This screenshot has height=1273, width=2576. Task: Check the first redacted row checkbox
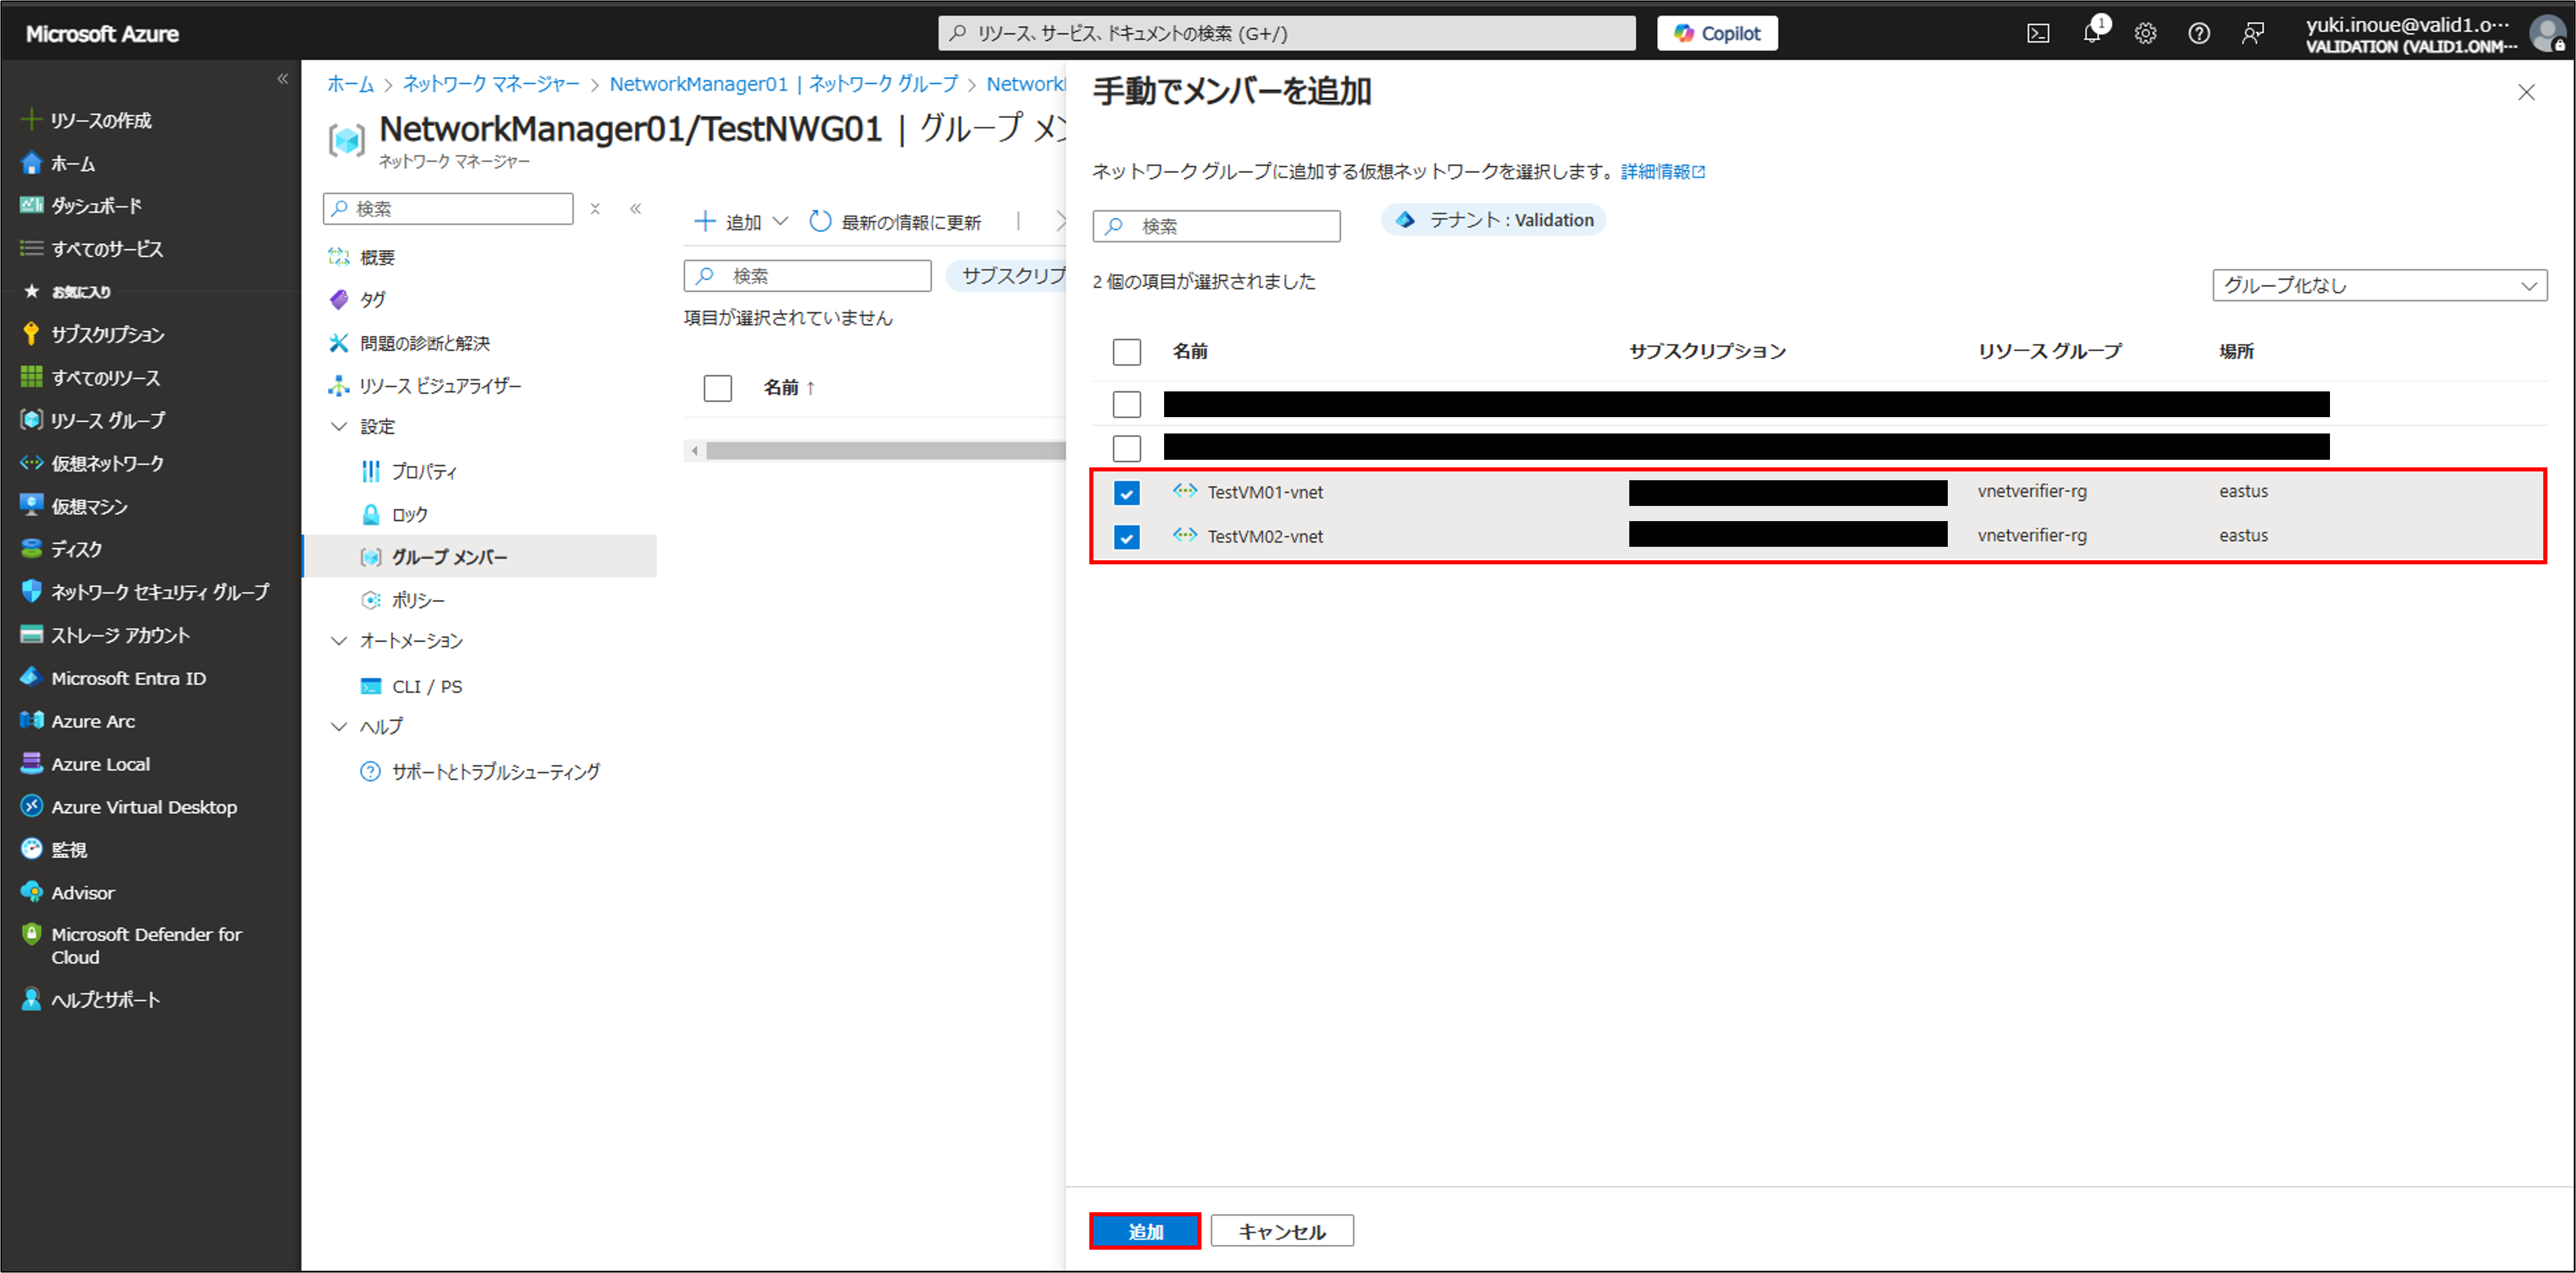[1126, 404]
